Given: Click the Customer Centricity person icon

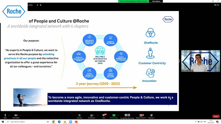Looking at the screenshot, I should [150, 53].
